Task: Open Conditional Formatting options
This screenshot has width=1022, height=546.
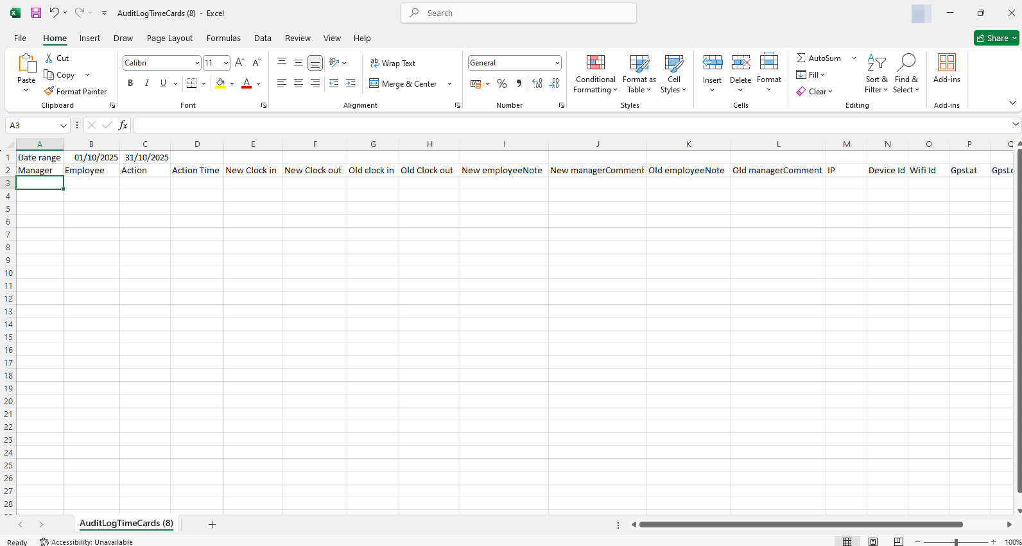Action: 595,74
